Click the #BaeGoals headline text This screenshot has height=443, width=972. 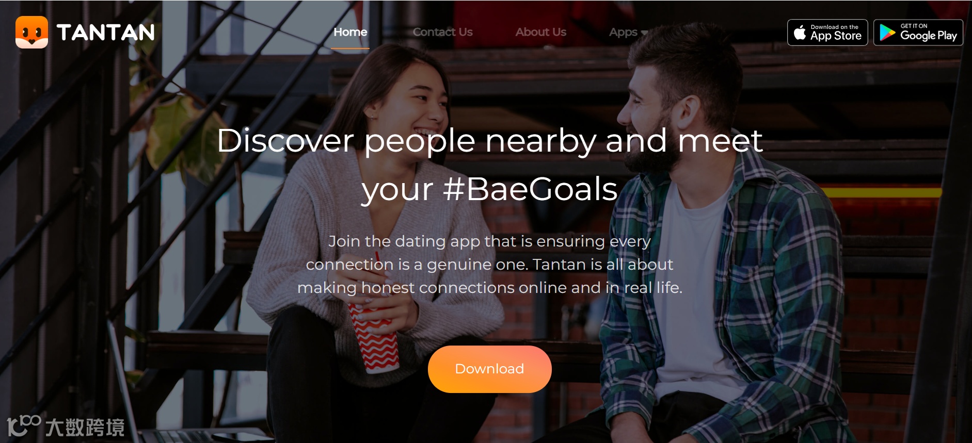coord(530,189)
